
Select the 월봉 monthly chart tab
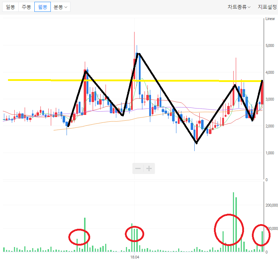click(43, 7)
